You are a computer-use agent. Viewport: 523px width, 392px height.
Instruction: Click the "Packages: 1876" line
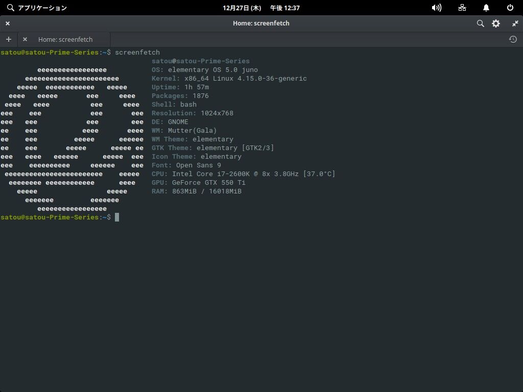click(x=180, y=95)
